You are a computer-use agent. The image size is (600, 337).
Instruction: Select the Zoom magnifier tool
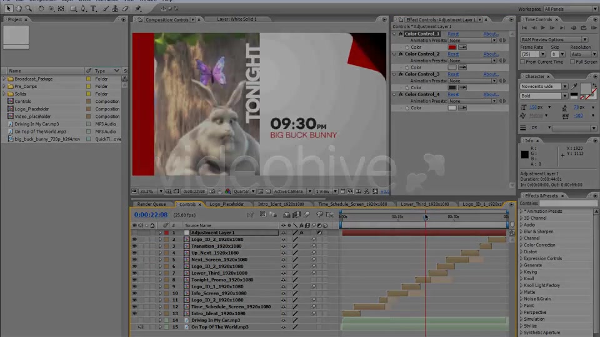(x=29, y=8)
